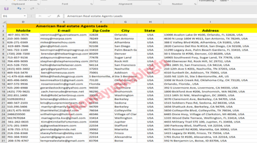Click the Select All corner triangle
The image size is (257, 143).
coord(4,22)
